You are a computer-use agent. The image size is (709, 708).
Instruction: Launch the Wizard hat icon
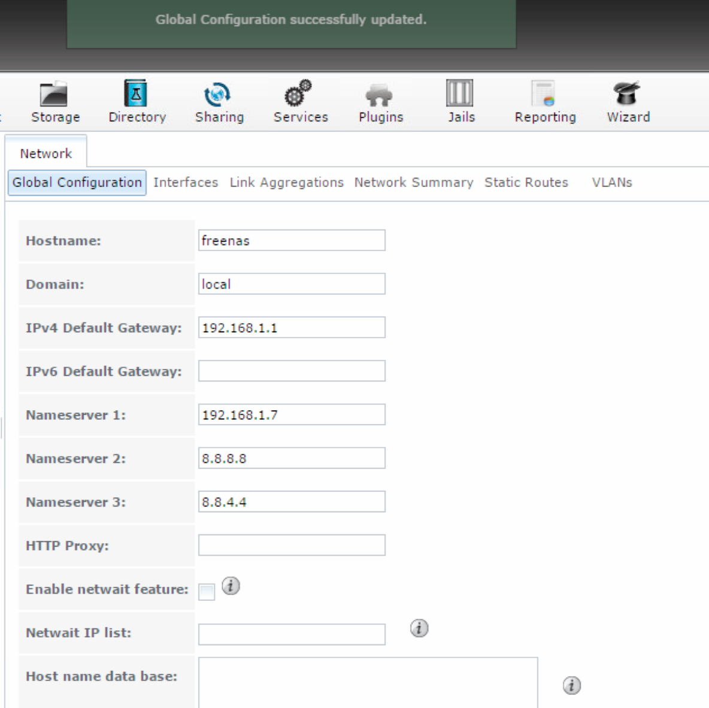coord(627,93)
